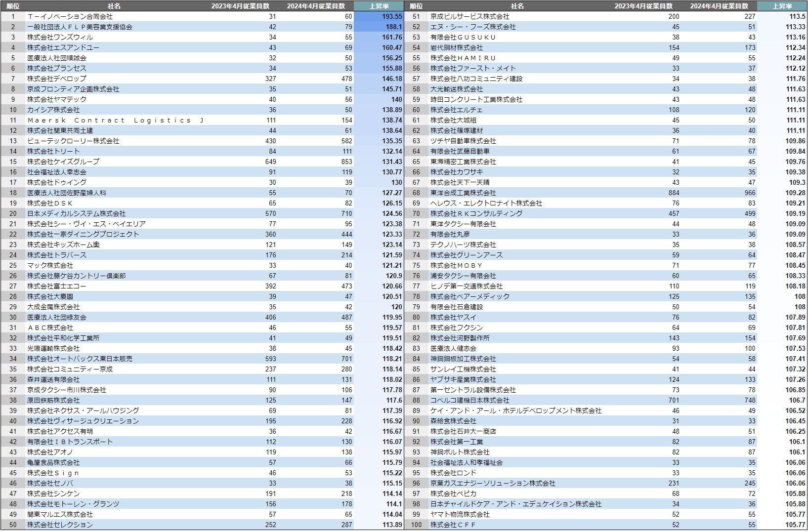Select the 株式会社河野製作所 name cell
The width and height of the screenshot is (808, 532).
pyautogui.click(x=460, y=338)
